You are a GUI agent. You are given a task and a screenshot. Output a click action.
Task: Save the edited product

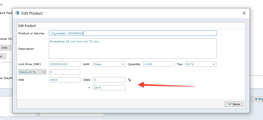point(234,104)
